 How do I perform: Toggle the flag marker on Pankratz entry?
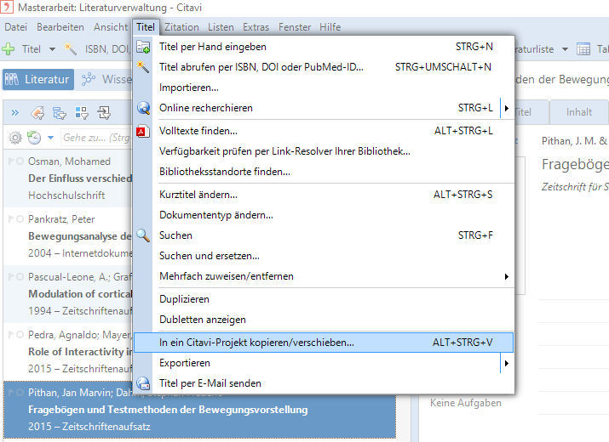pos(11,219)
